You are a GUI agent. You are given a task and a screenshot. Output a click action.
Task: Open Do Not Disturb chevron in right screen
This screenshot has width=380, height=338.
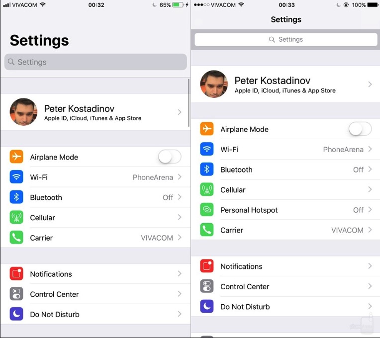coord(370,306)
